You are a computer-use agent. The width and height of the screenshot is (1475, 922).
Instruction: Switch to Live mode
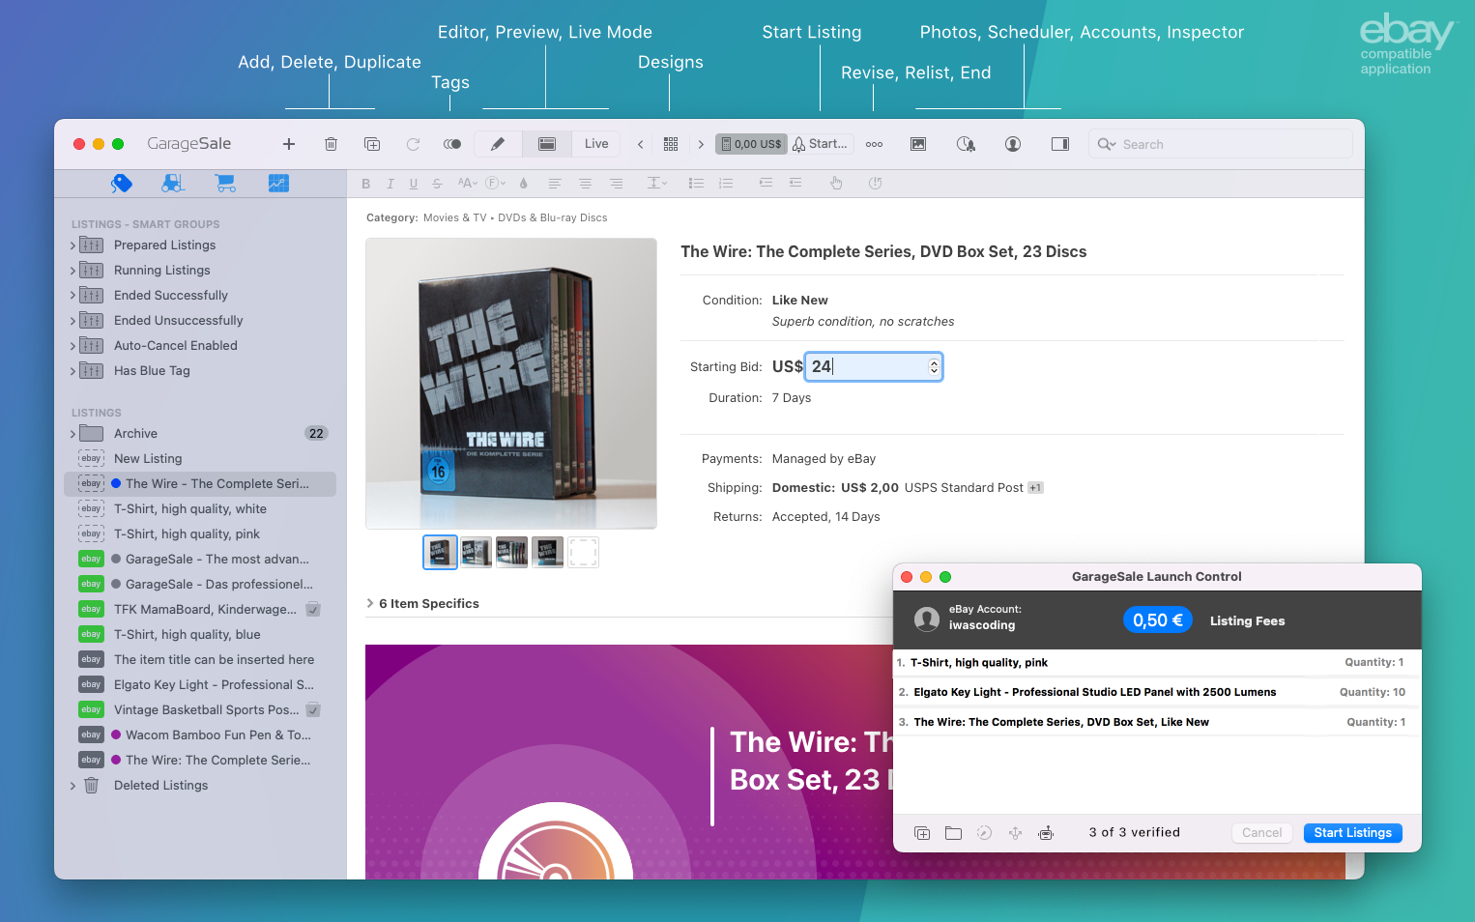595,143
